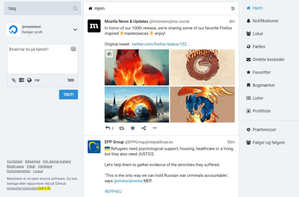Share the Mozilla News post
299x197 pixels.
pos(144,128)
